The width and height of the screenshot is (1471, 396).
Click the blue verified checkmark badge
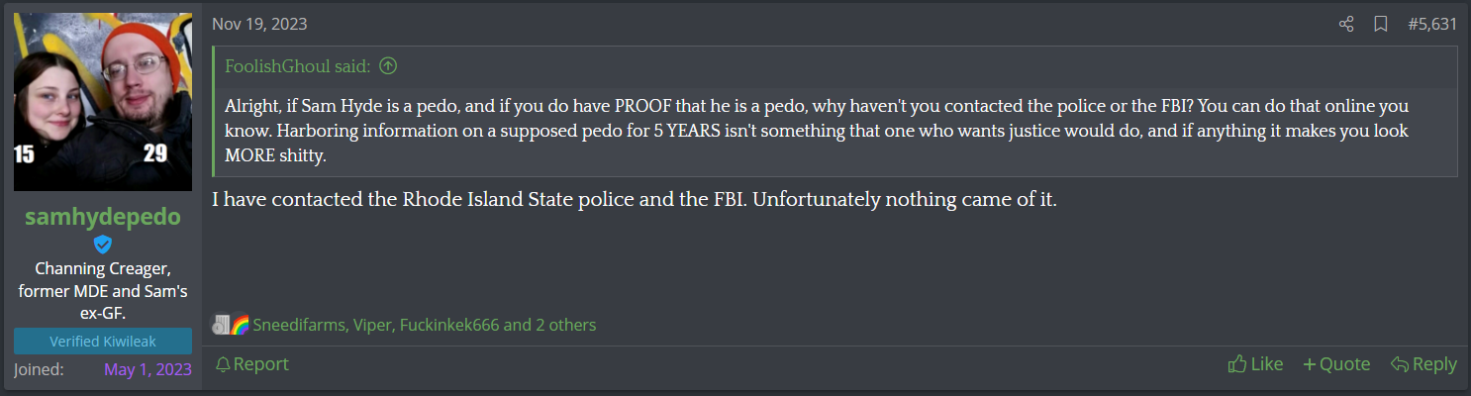tap(103, 244)
